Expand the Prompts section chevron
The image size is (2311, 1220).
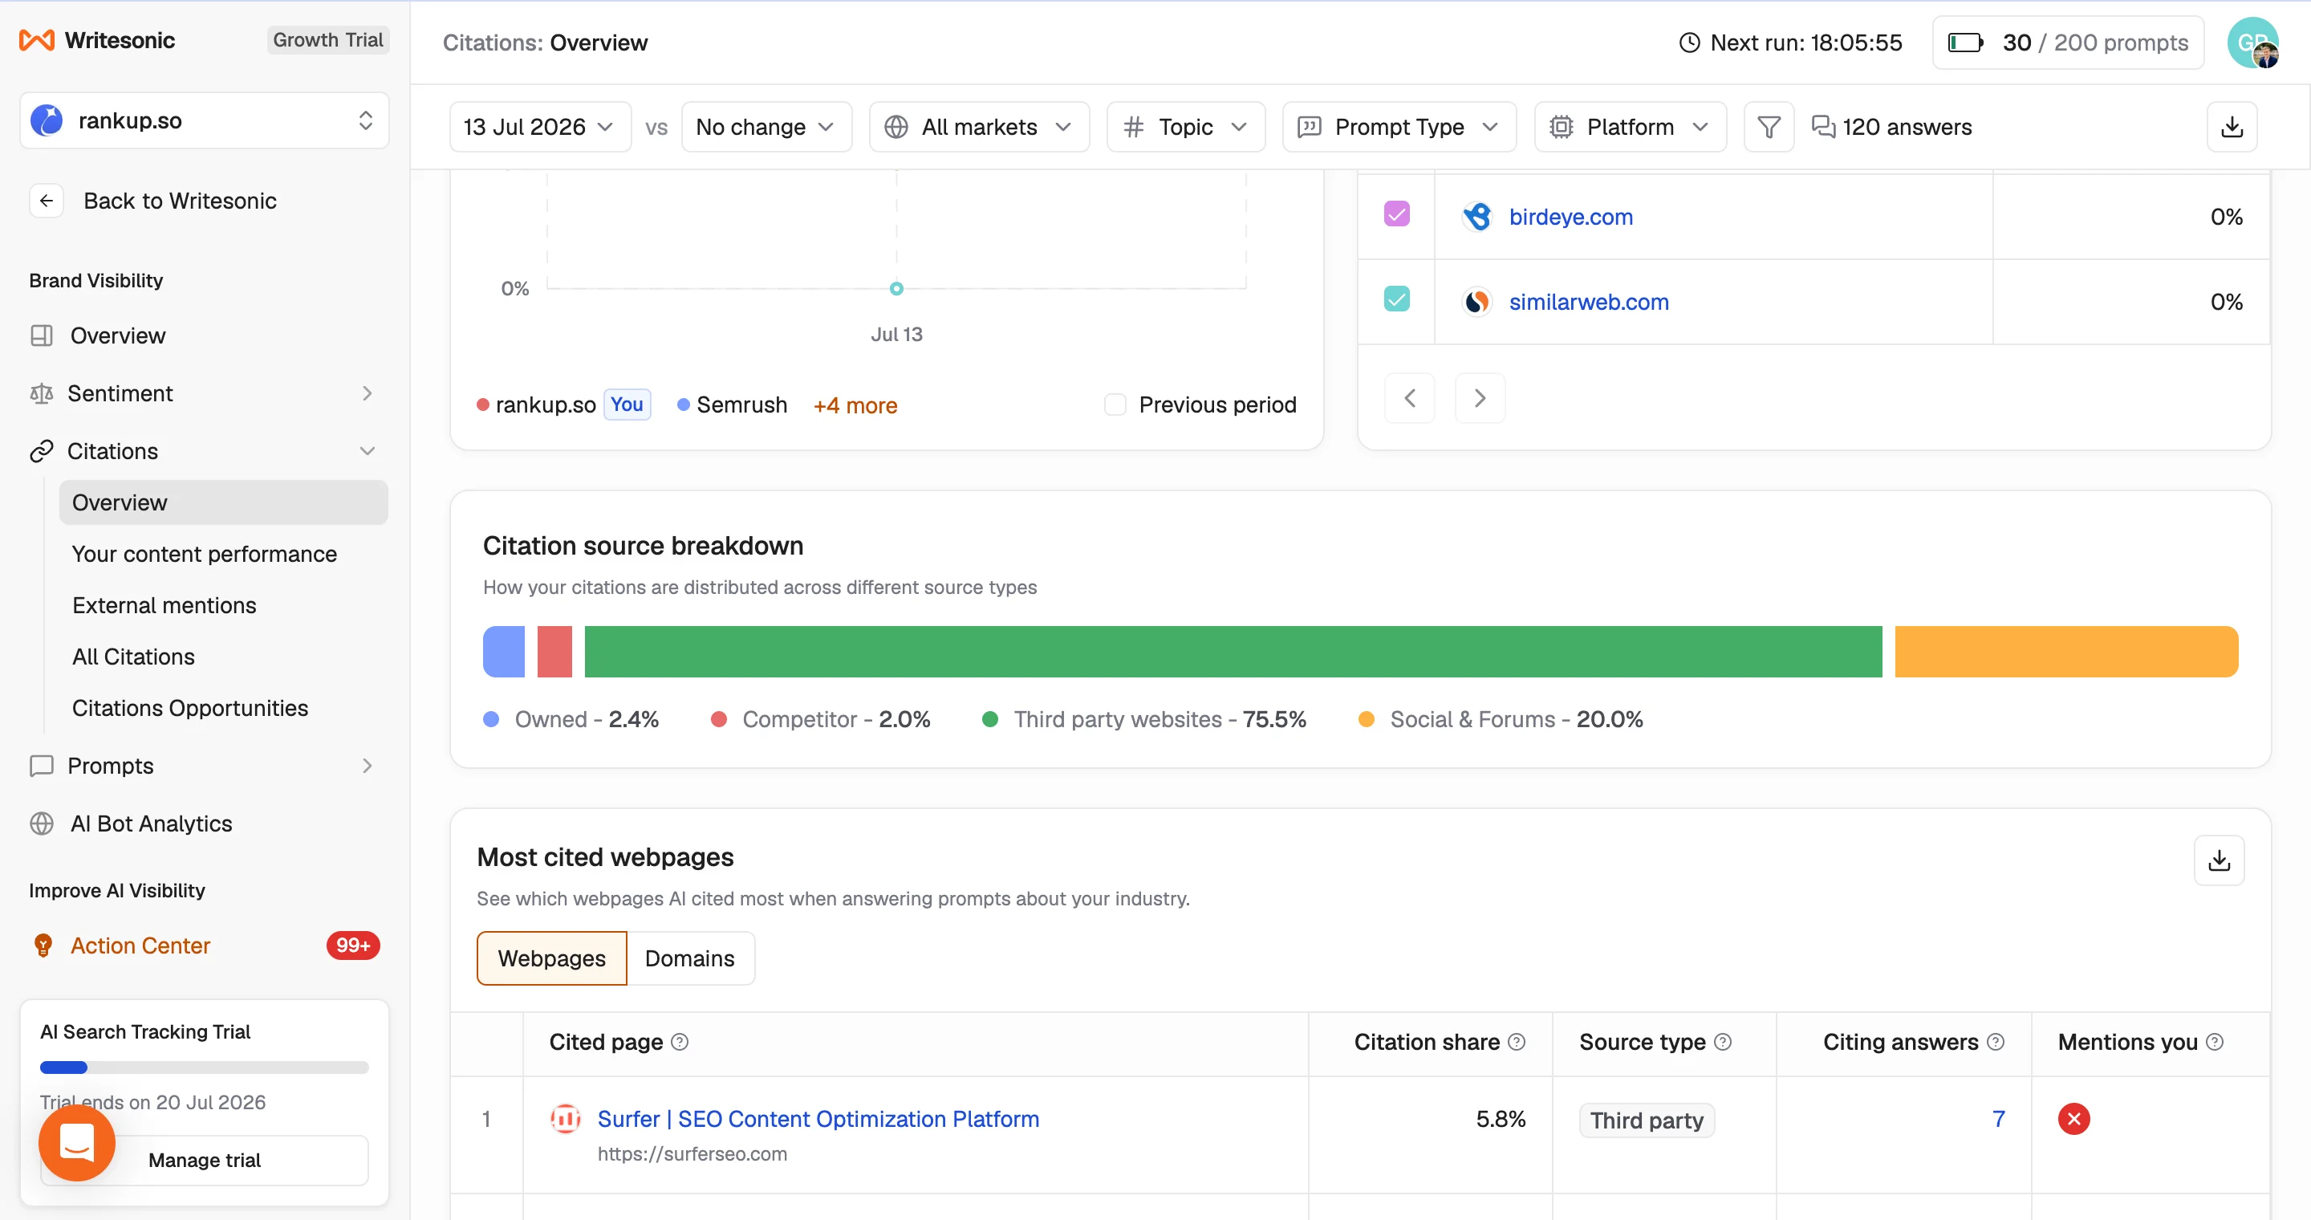[367, 766]
